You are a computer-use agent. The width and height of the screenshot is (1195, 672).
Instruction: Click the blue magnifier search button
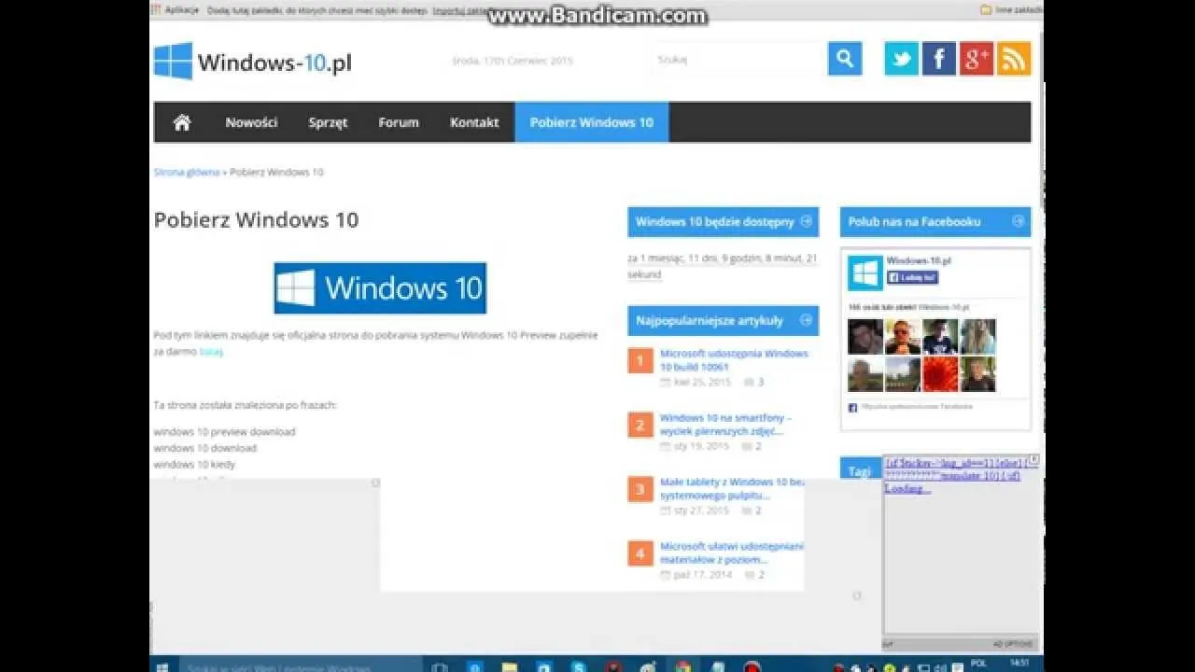[845, 59]
